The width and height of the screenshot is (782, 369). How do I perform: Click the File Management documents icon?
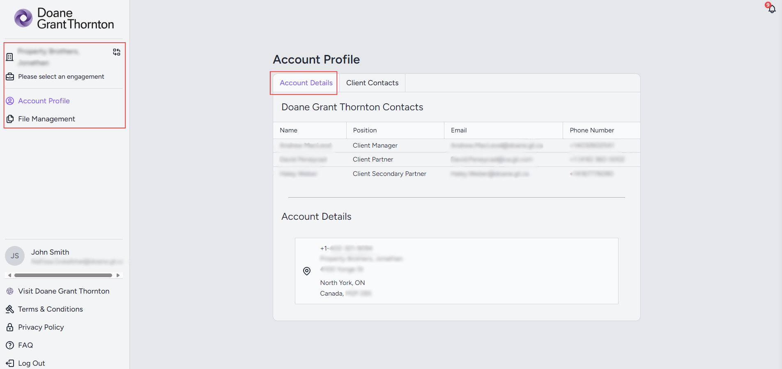9,119
